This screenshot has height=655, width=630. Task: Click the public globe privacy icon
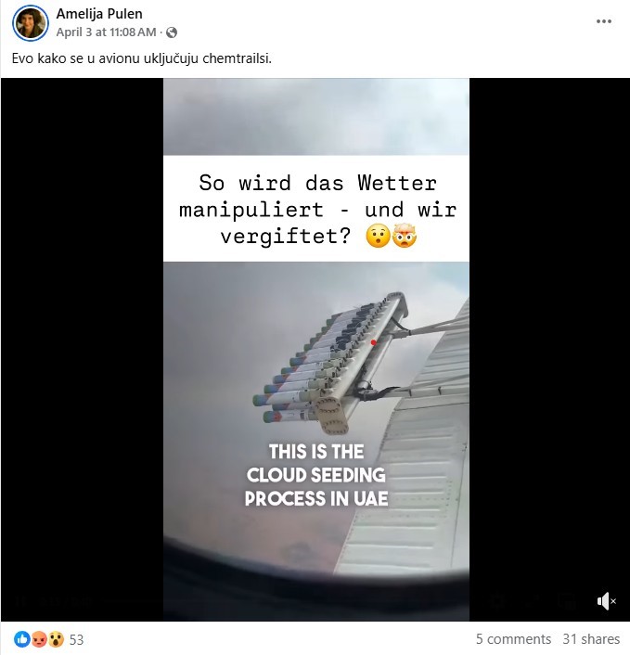[x=172, y=32]
